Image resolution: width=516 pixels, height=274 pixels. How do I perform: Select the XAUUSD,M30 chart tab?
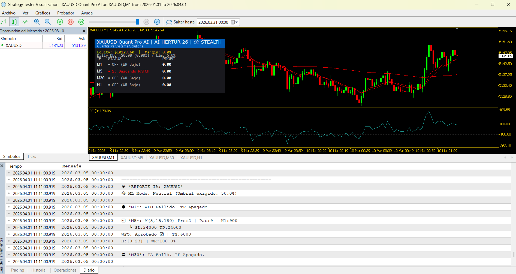pyautogui.click(x=162, y=158)
